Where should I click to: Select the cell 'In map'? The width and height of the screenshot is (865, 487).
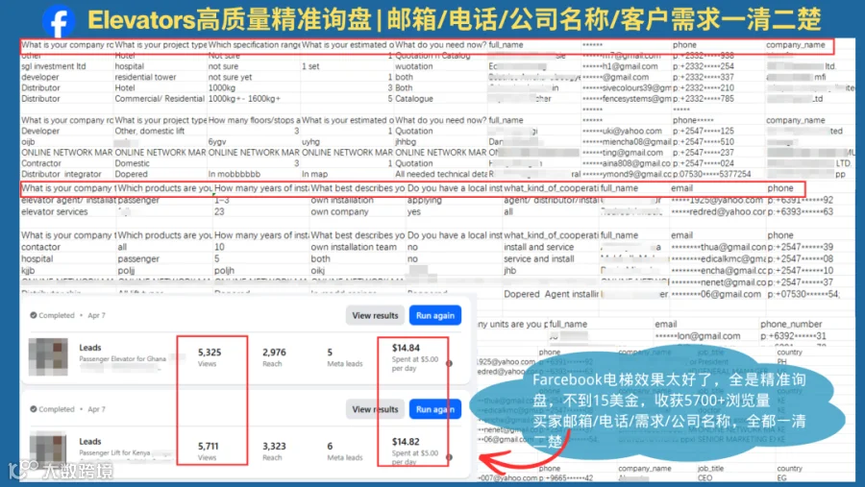tap(315, 174)
